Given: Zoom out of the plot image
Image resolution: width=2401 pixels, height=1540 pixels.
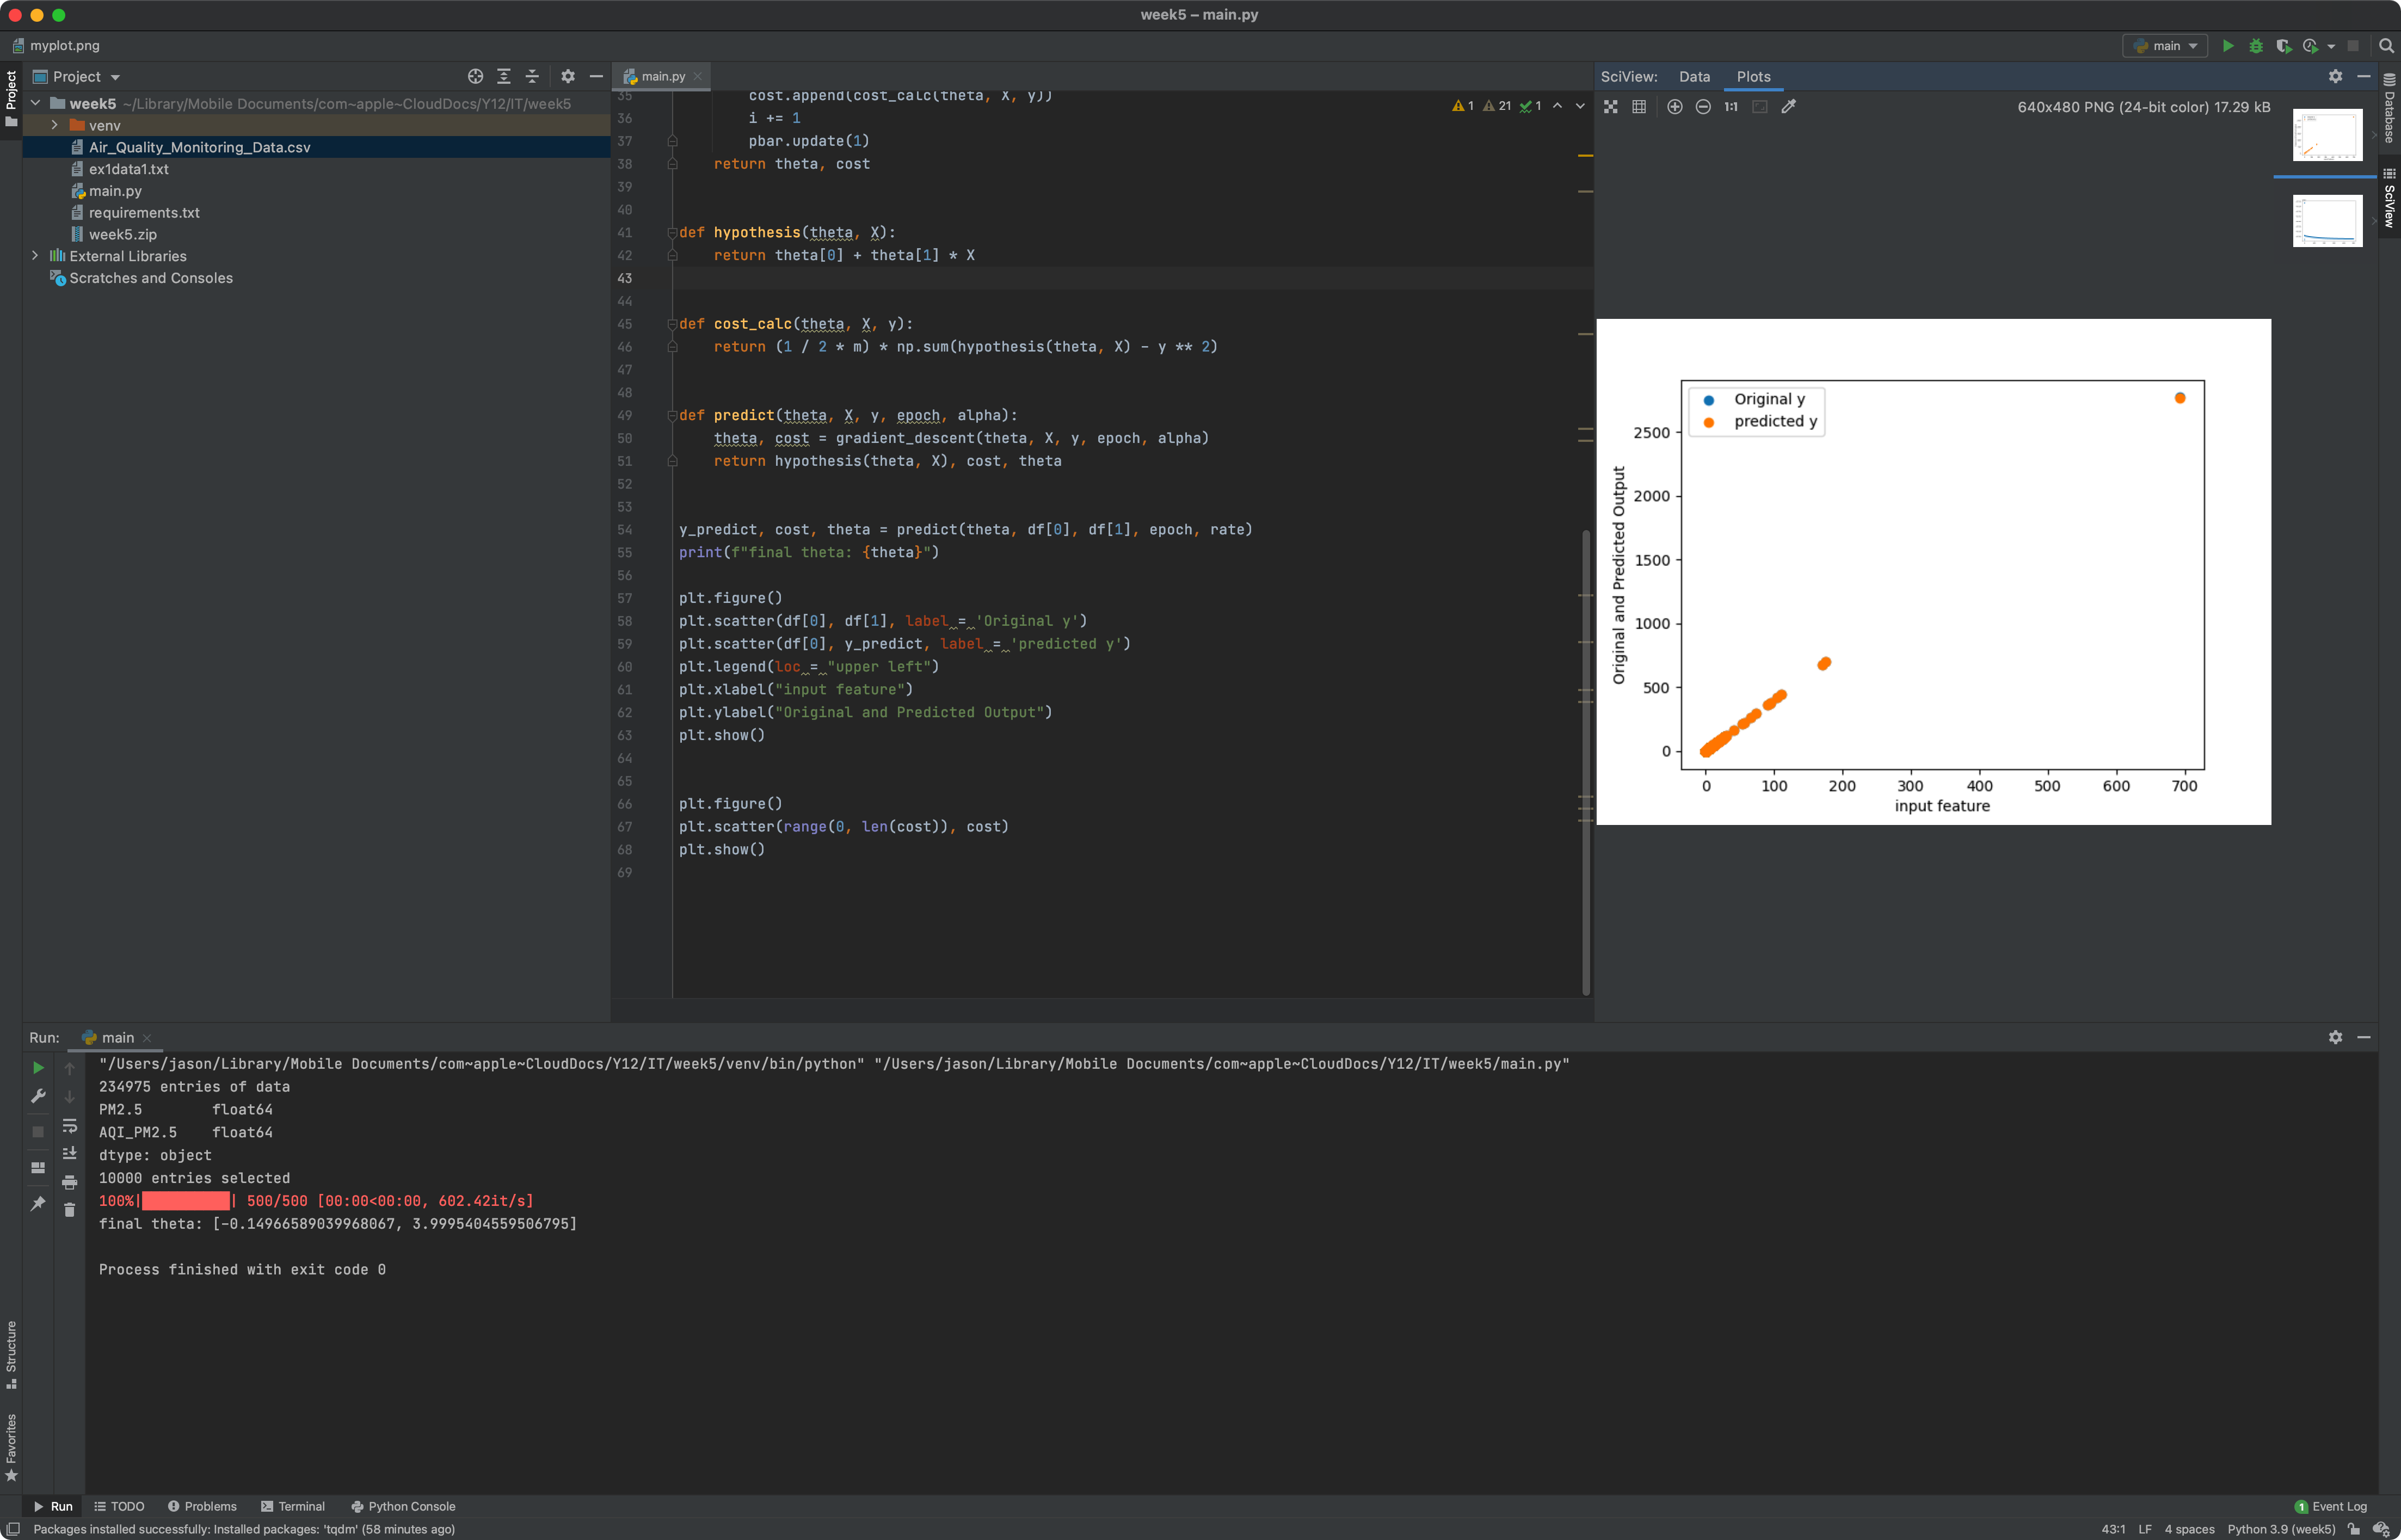Looking at the screenshot, I should (x=1703, y=107).
